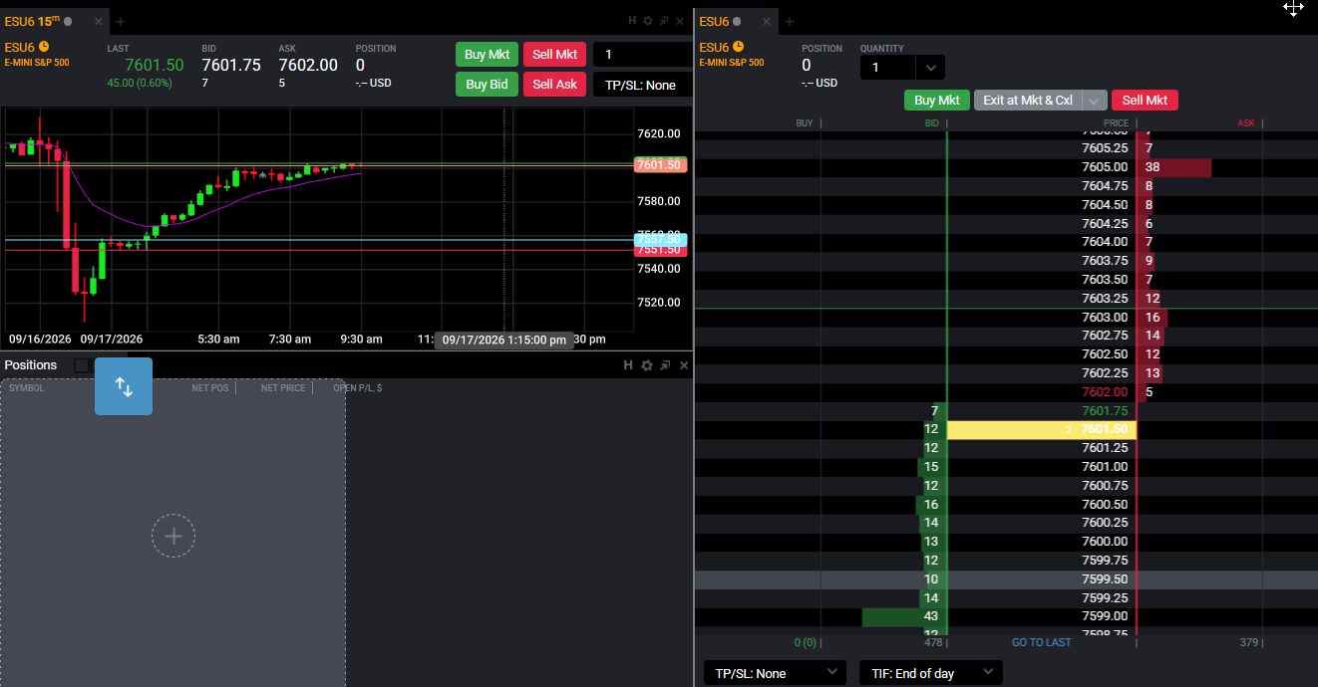Screen dimensions: 1318x687
Task: Add a new tab next to ESU6 15m
Action: [121, 21]
